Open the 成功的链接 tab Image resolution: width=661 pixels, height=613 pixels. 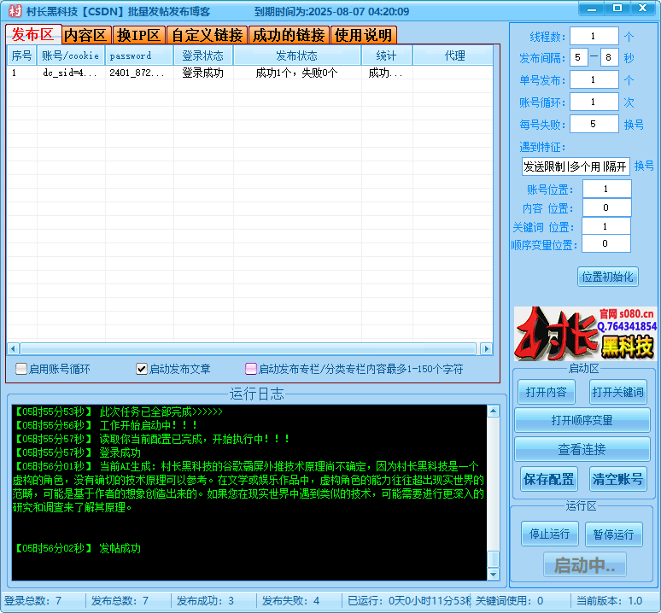tap(289, 35)
